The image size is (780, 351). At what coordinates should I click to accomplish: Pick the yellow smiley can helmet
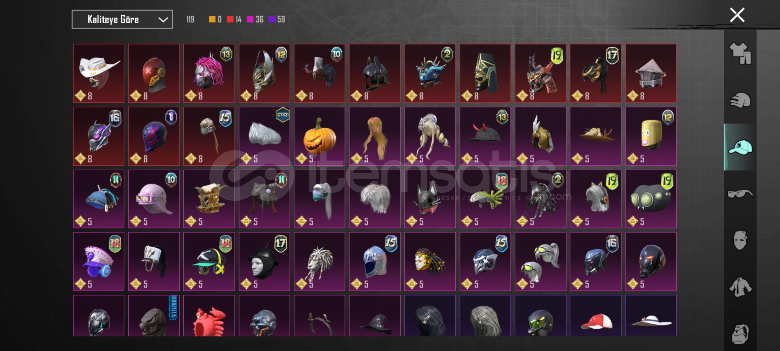(651, 136)
